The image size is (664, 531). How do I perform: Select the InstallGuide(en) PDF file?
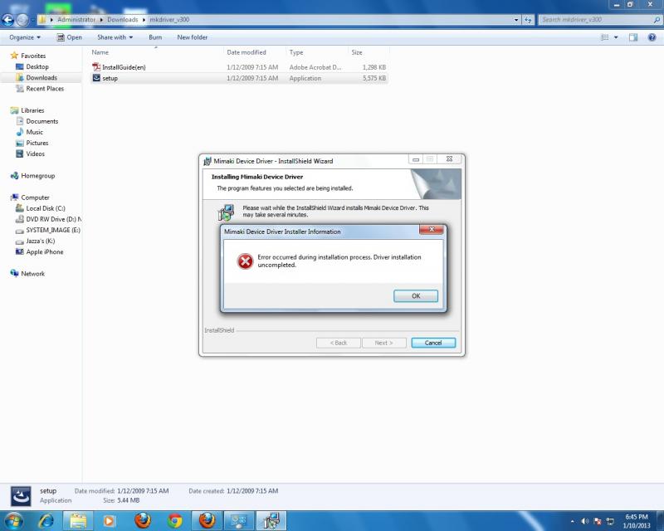124,67
